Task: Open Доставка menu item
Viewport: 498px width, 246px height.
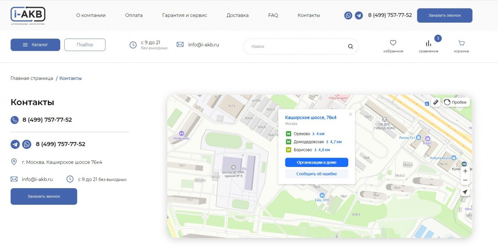Action: pyautogui.click(x=237, y=16)
